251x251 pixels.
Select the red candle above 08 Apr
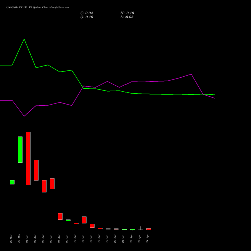click(60, 216)
